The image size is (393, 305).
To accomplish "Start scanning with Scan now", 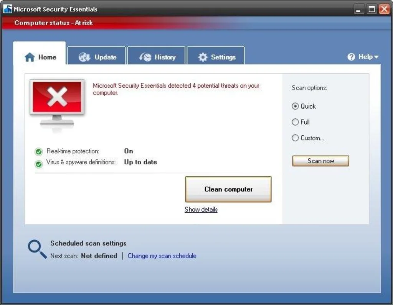I will click(320, 161).
